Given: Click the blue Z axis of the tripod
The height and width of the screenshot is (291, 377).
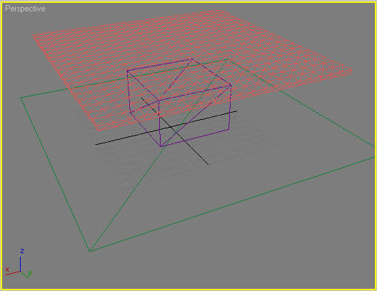Looking at the screenshot, I should (21, 264).
